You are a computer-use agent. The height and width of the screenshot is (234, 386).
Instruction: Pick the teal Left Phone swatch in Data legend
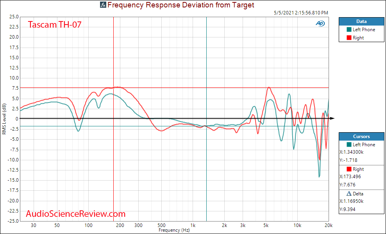click(x=349, y=30)
